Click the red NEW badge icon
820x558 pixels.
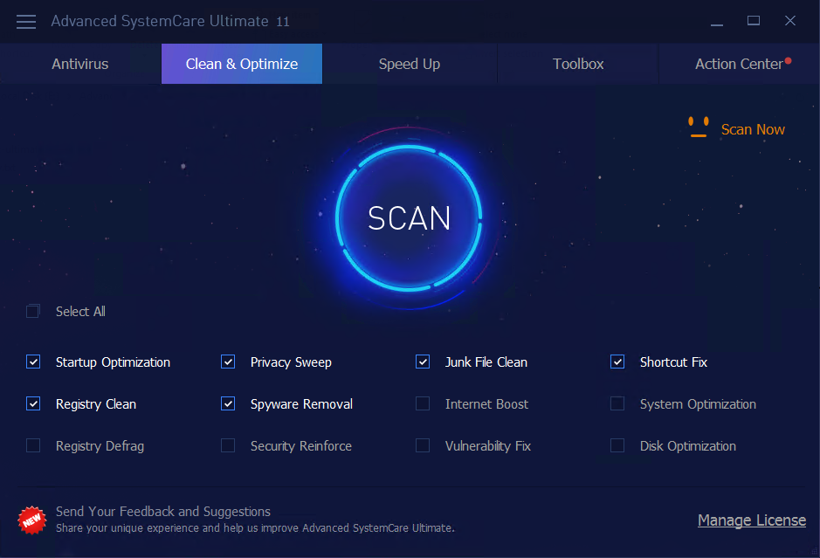(x=32, y=520)
